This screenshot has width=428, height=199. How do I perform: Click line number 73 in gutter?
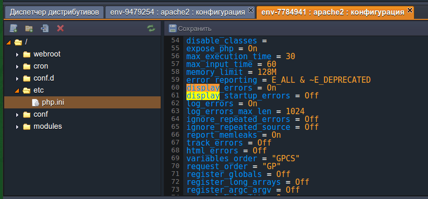(x=175, y=190)
